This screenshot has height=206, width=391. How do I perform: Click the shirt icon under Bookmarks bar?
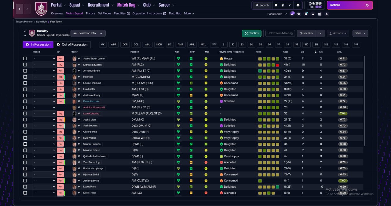[299, 14]
